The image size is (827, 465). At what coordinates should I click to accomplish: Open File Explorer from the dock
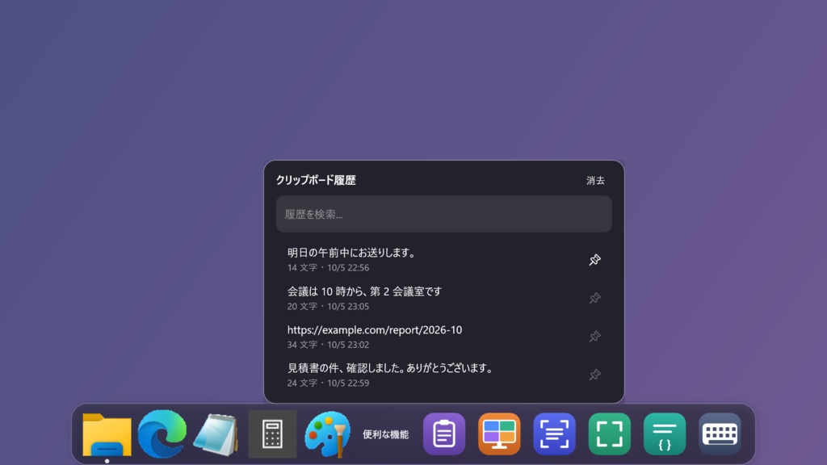click(x=107, y=434)
